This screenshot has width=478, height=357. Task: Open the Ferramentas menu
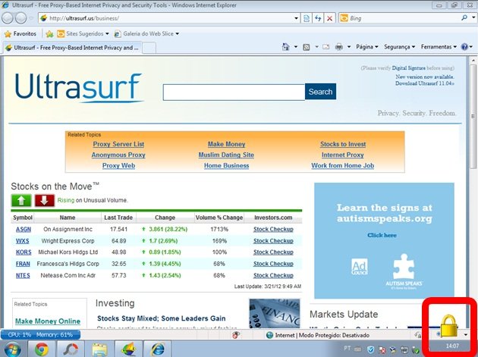439,47
